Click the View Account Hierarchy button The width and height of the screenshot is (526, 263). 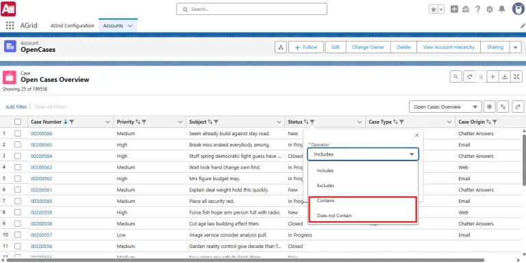449,48
